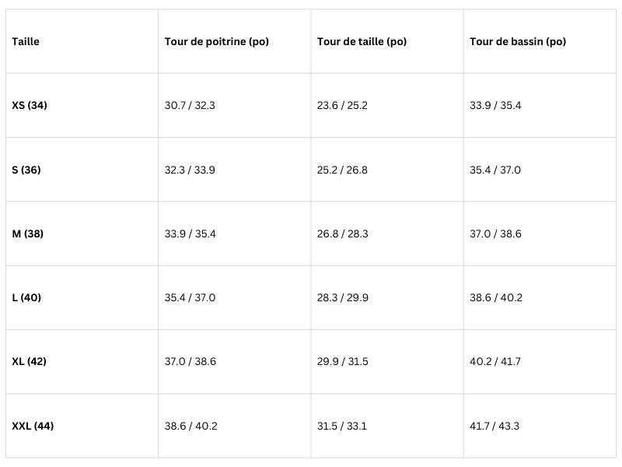Image resolution: width=622 pixels, height=467 pixels.
Task: Click the Taille column header
Action: (26, 42)
